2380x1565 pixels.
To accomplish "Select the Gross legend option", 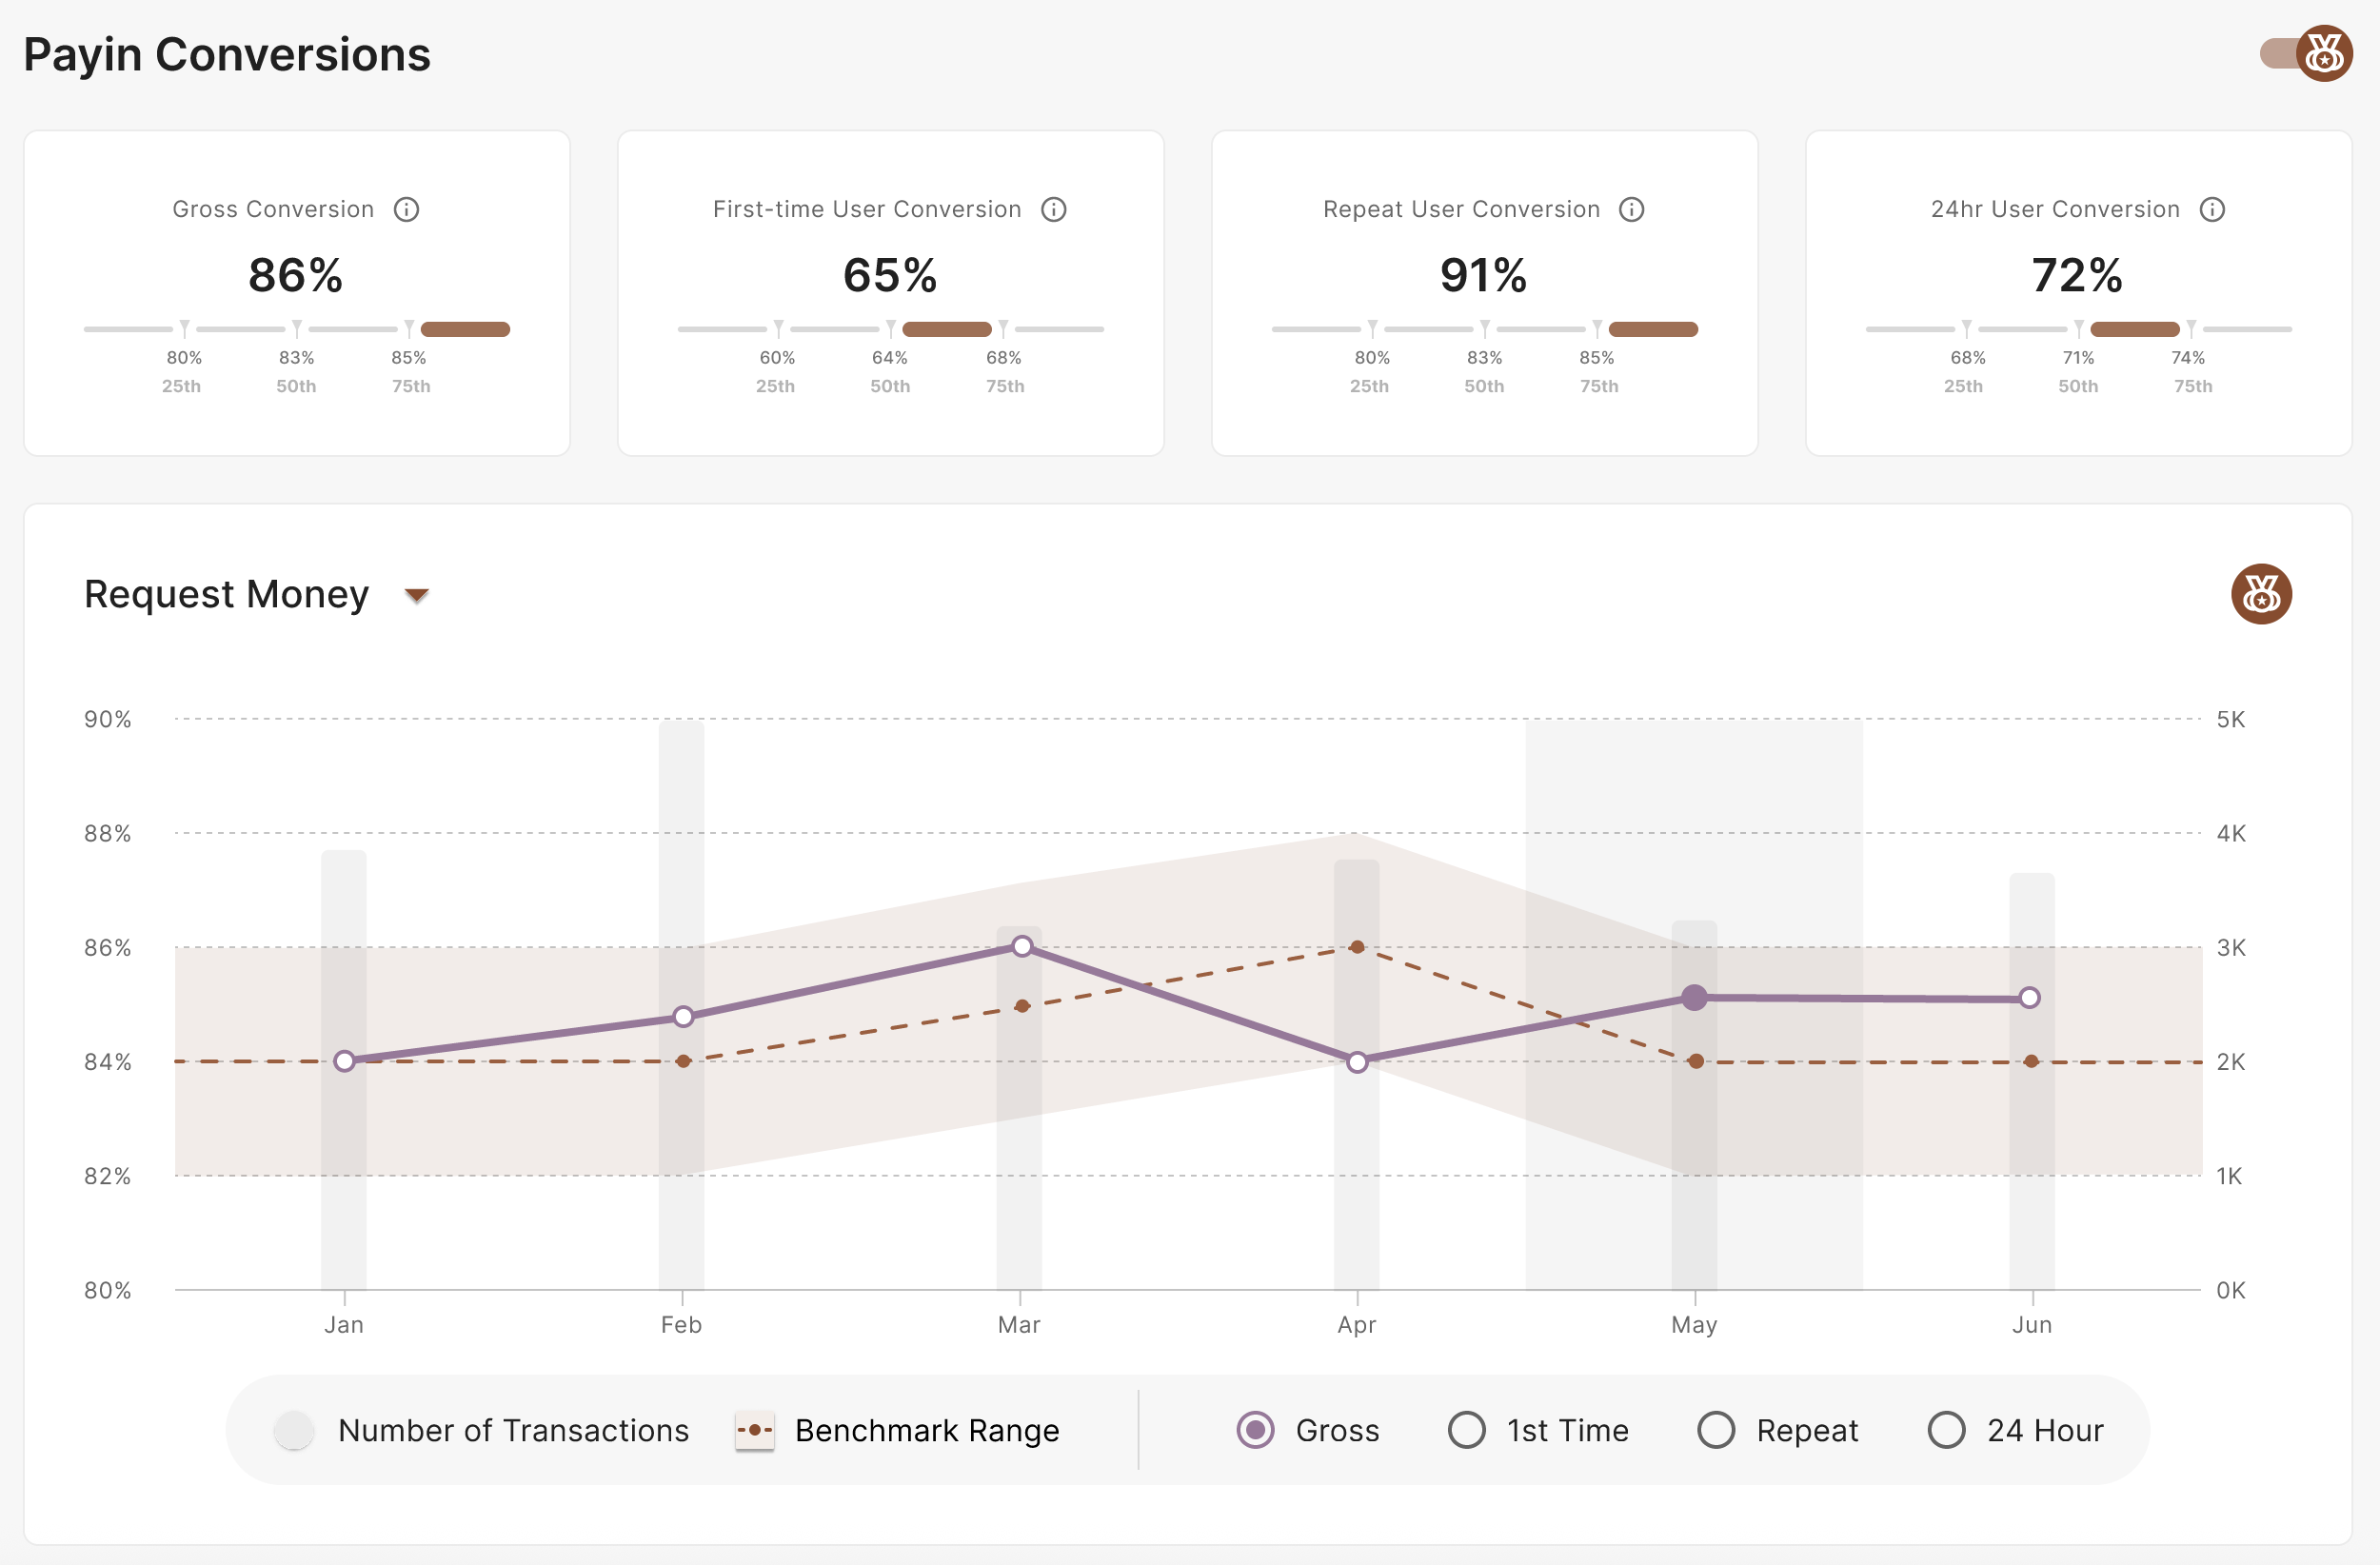I will (x=1255, y=1430).
